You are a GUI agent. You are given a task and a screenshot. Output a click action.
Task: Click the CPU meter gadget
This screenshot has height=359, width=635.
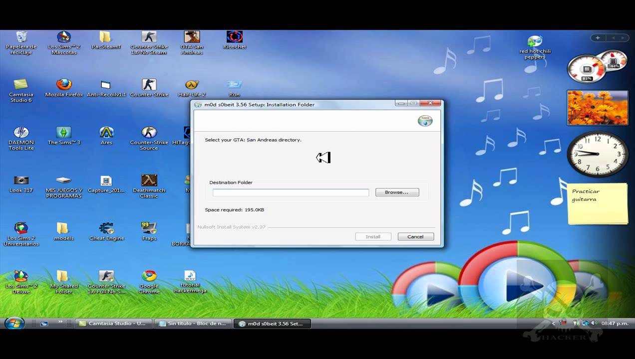(x=597, y=66)
